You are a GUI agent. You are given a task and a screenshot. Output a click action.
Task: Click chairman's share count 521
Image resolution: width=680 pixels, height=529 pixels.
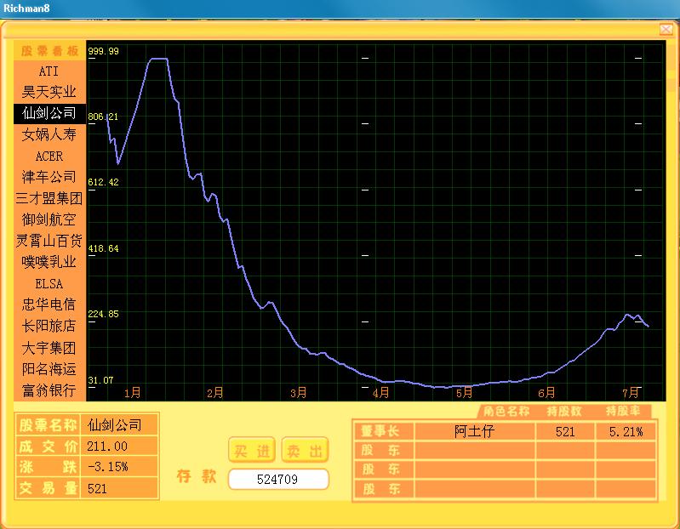coord(565,431)
